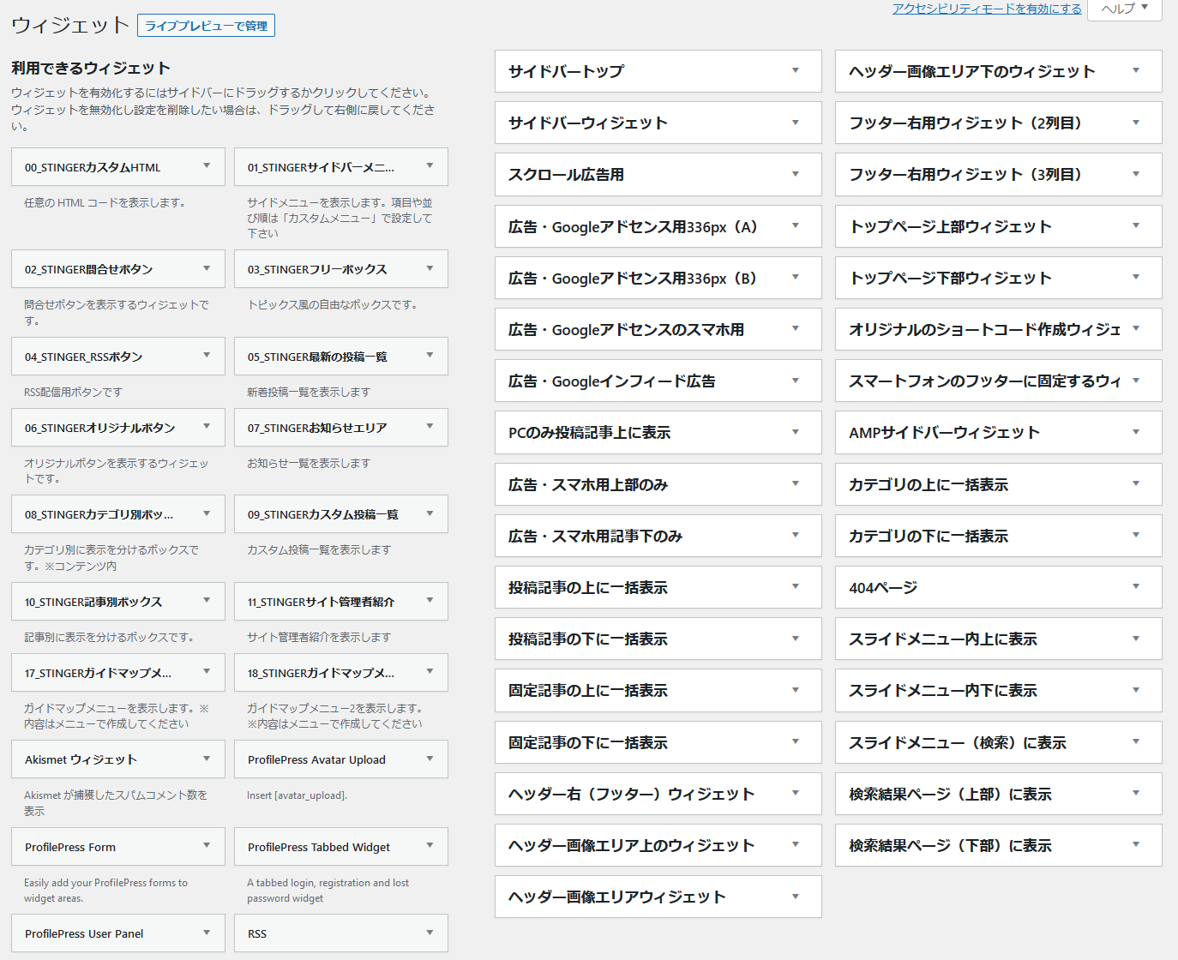Click ProfilePress Form widget arrow
The image size is (1178, 960).
tap(207, 846)
